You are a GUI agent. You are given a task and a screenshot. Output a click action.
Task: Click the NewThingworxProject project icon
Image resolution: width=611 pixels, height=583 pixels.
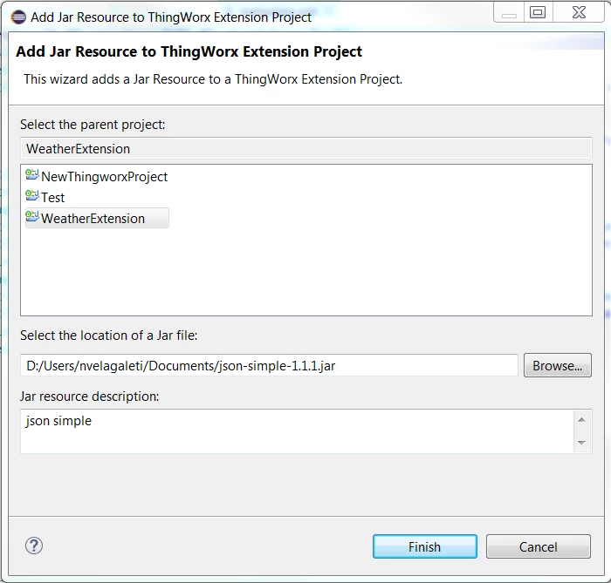(x=32, y=175)
